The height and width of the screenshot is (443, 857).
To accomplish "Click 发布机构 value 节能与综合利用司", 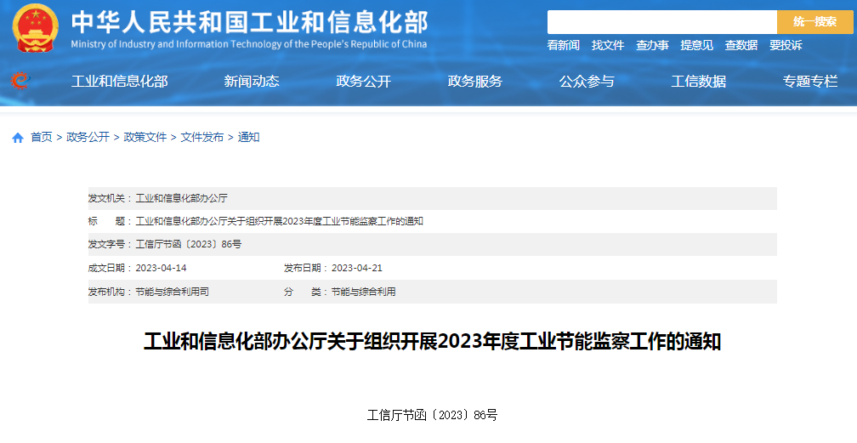I will coord(172,292).
